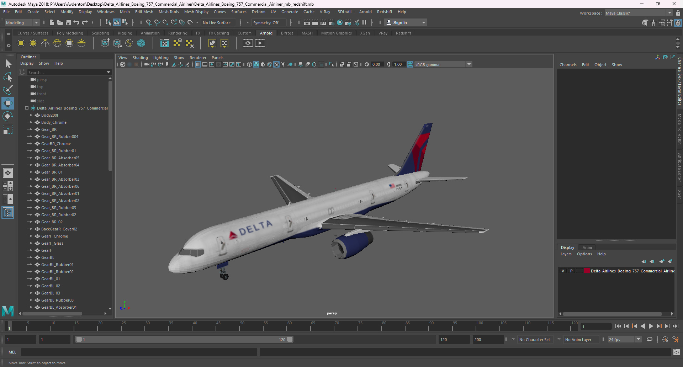Go to start of playback range

pyautogui.click(x=618, y=326)
